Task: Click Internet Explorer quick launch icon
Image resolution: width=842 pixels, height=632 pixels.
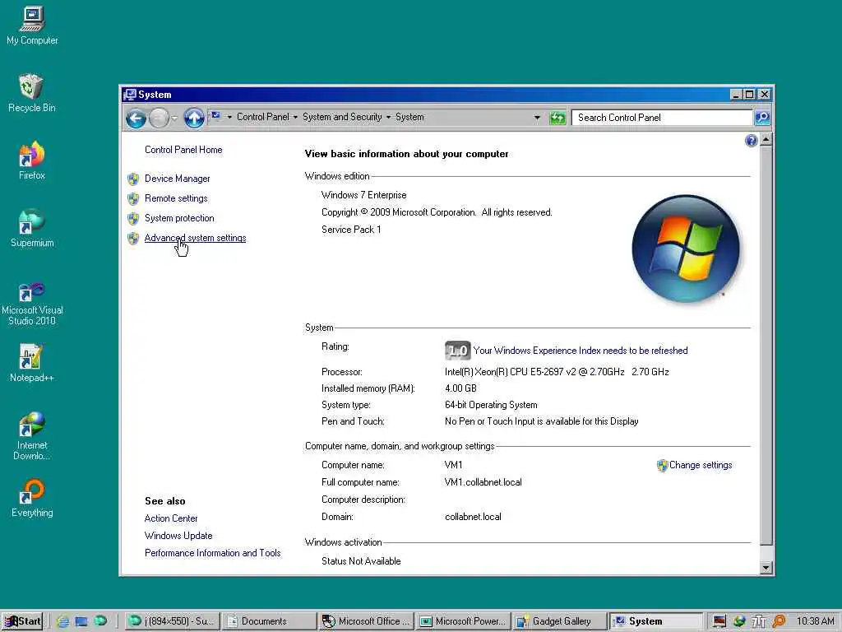Action: pyautogui.click(x=62, y=621)
